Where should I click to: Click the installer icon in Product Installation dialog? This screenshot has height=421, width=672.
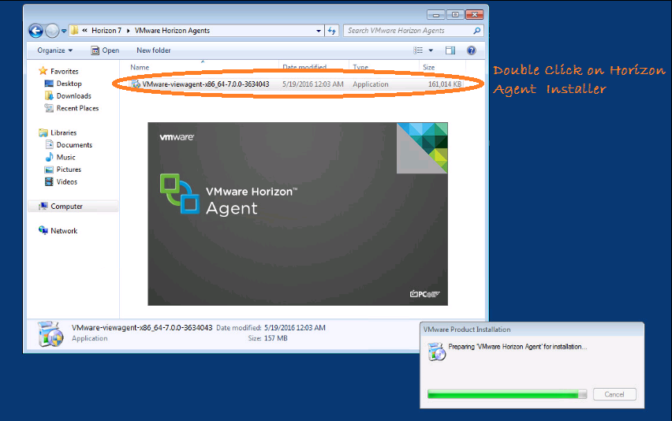pos(437,352)
